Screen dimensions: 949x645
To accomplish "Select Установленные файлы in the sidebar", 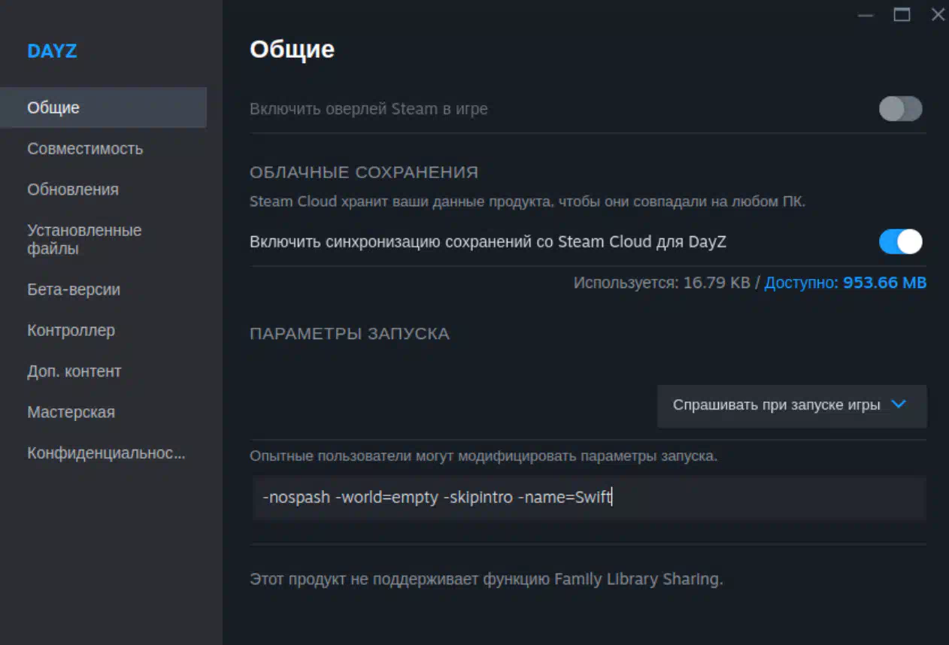I will click(x=84, y=239).
